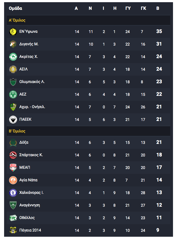The image size is (176, 240).
Task: Click the Αναγέννηση team name
Action: [x=29, y=205]
